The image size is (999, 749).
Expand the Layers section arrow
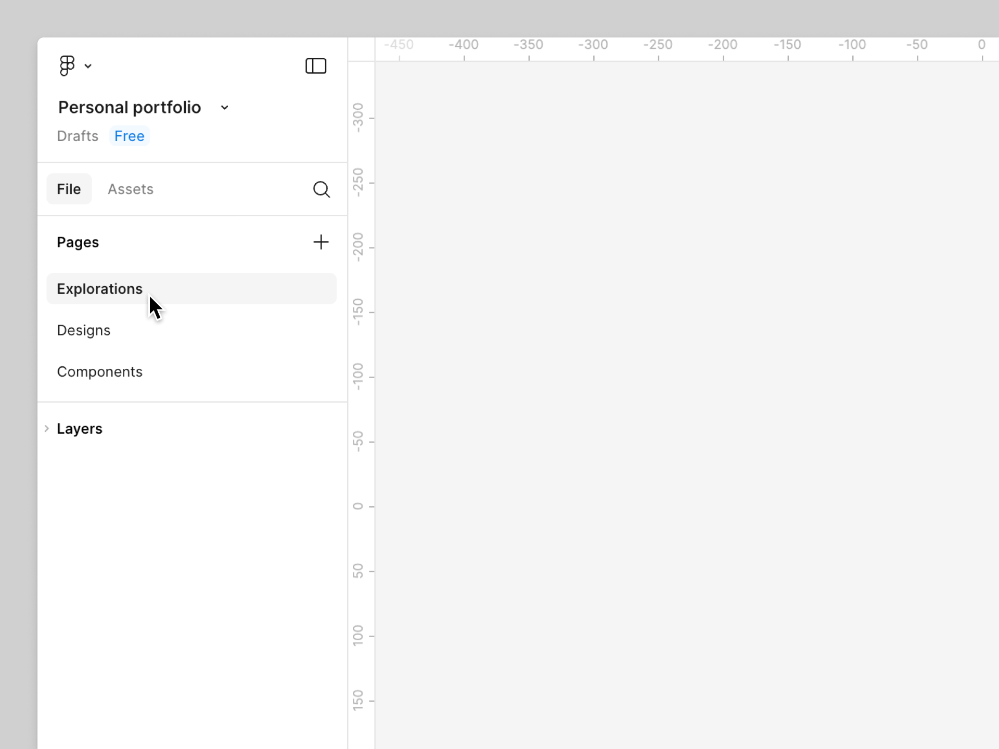[46, 429]
